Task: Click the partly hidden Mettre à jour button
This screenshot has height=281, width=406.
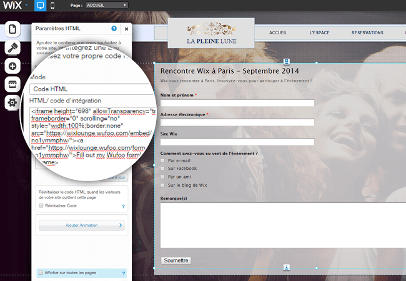Action: (116, 177)
